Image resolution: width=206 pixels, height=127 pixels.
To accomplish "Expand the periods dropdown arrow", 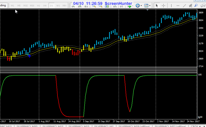I will click(x=141, y=6).
